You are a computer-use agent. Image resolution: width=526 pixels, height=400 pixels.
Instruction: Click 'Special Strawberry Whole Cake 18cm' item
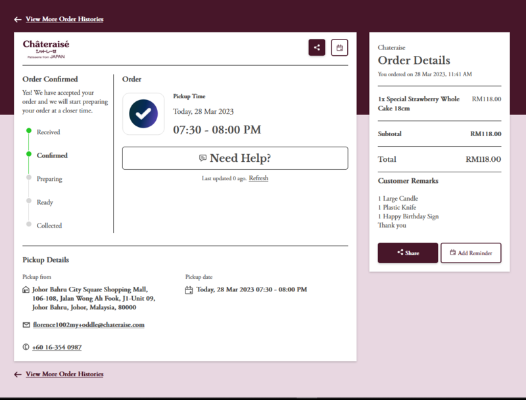click(419, 103)
